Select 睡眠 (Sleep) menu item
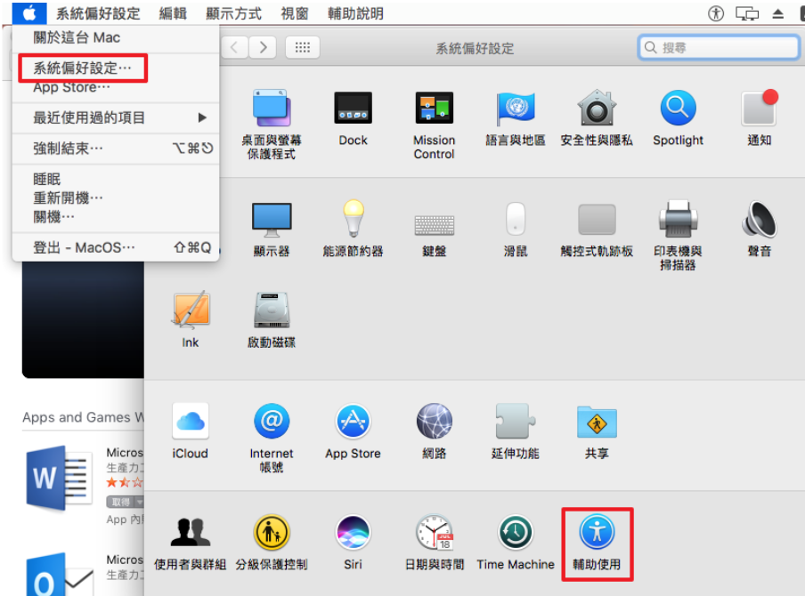 tap(116, 179)
